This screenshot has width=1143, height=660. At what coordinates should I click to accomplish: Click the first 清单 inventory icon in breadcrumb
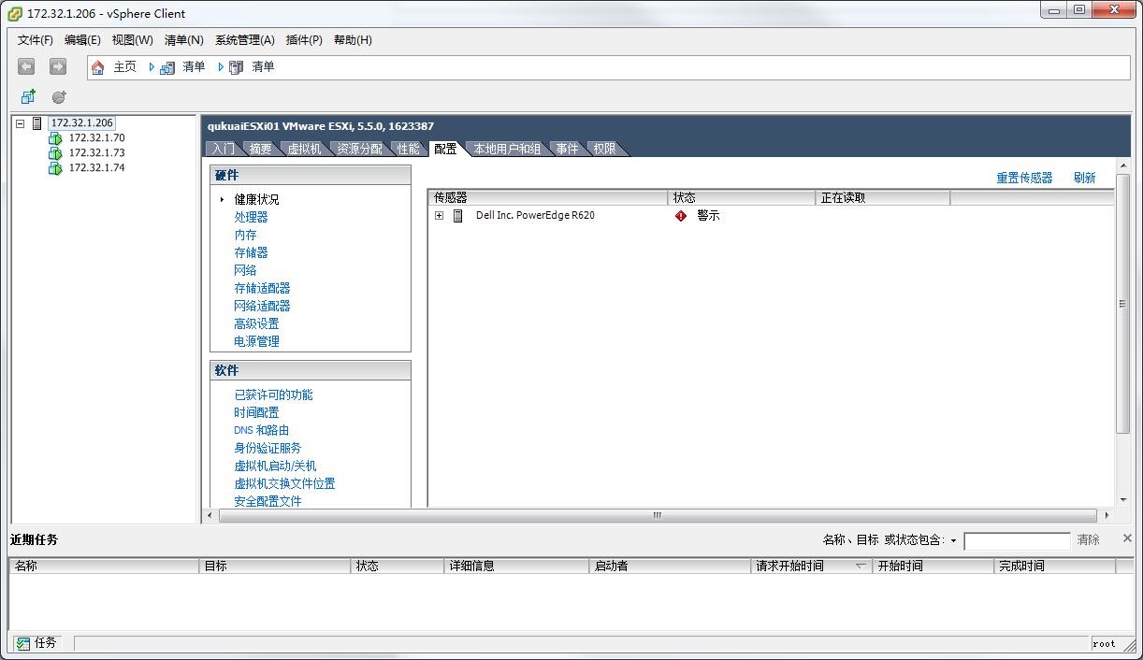tap(167, 67)
